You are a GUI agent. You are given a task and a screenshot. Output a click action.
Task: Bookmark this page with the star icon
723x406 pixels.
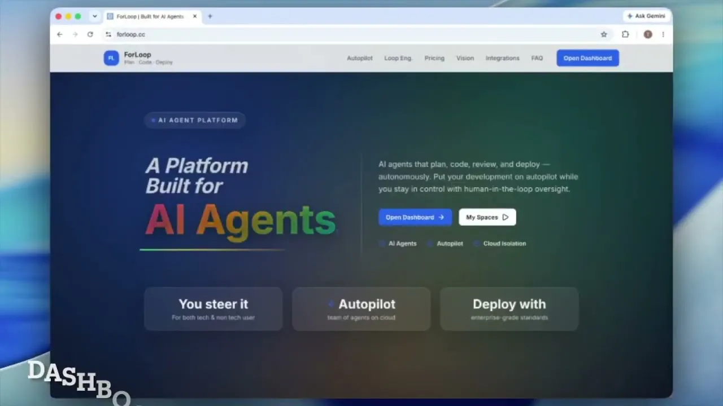pos(604,34)
